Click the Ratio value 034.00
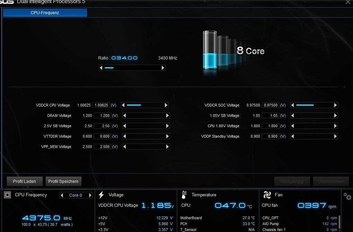 124,58
